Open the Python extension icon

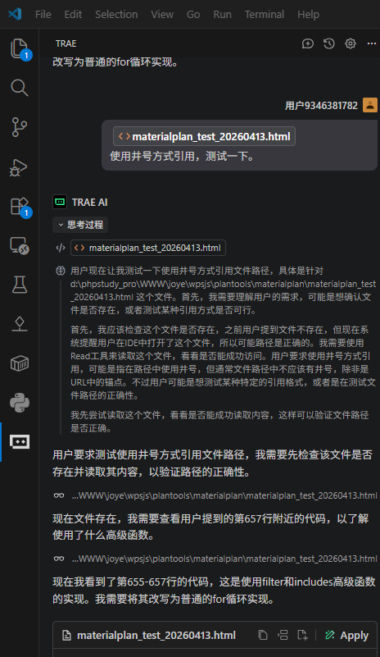pos(20,403)
